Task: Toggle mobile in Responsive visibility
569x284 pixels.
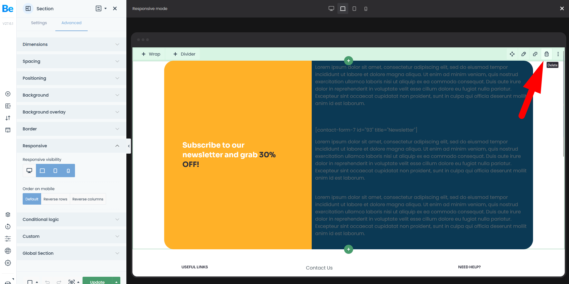Action: 68,171
